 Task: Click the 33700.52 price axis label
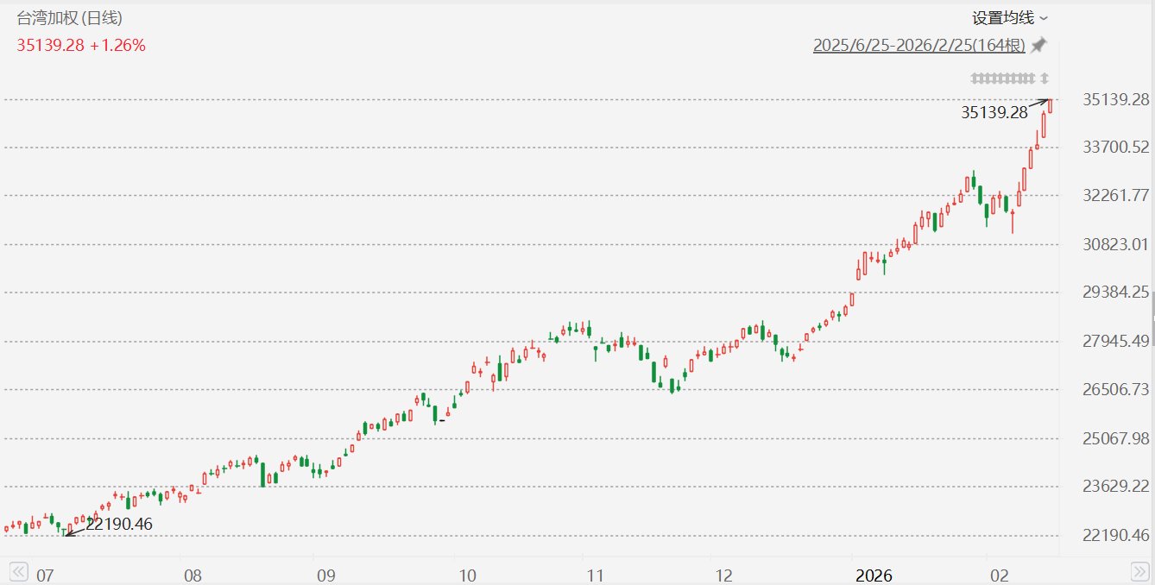pos(1115,148)
